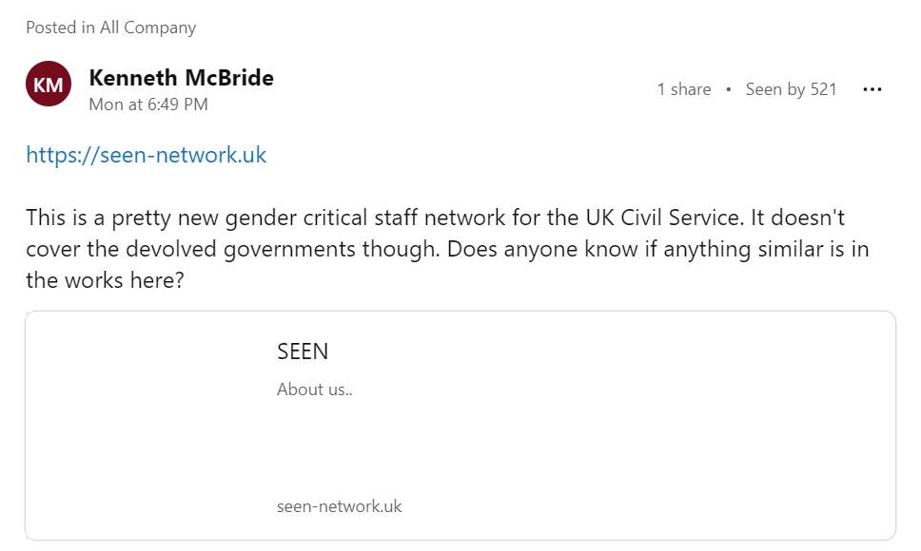Open the Mon at 6:49 PM timestamp
The width and height of the screenshot is (921, 551).
point(148,104)
